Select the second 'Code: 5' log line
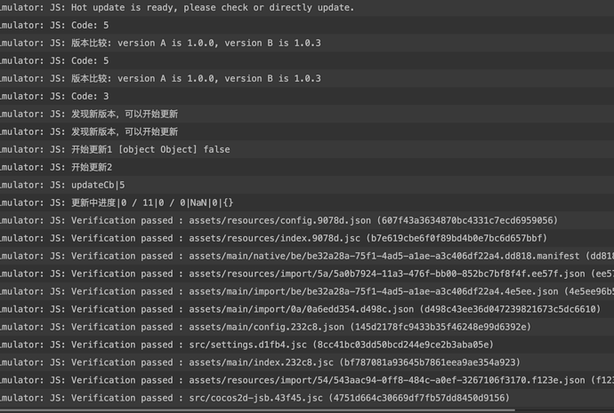 tap(90, 60)
